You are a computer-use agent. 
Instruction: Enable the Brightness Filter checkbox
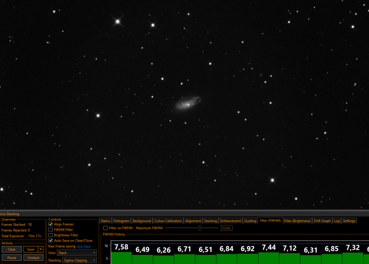pyautogui.click(x=50, y=235)
